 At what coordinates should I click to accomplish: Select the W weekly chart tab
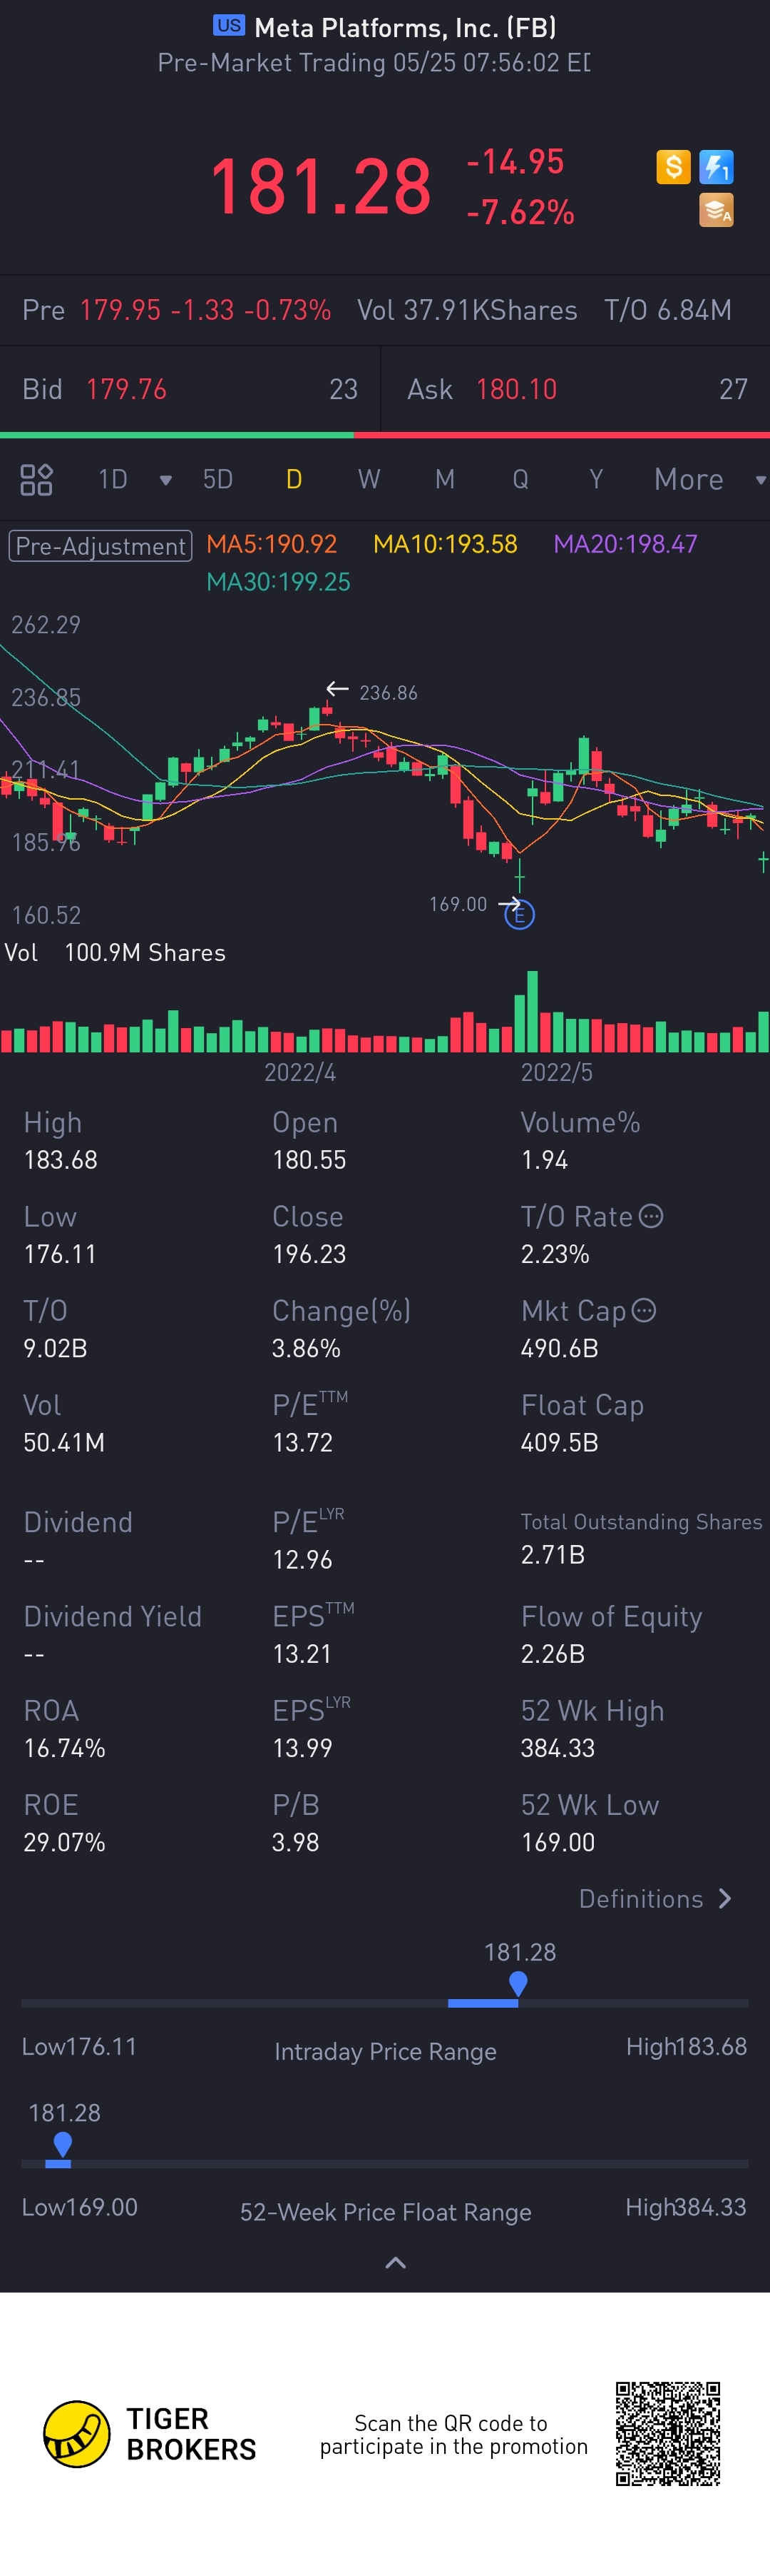pyautogui.click(x=369, y=480)
